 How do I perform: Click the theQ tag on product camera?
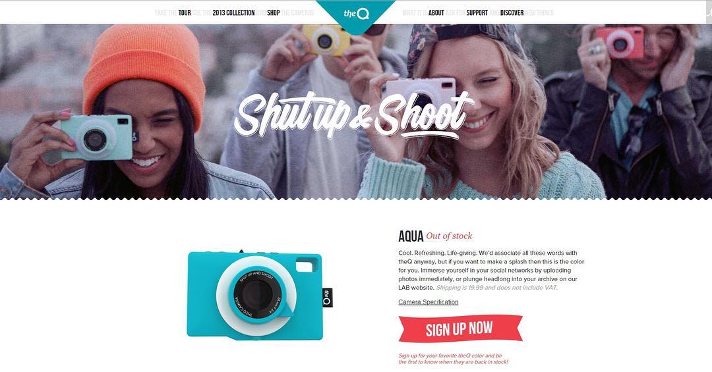tap(328, 298)
